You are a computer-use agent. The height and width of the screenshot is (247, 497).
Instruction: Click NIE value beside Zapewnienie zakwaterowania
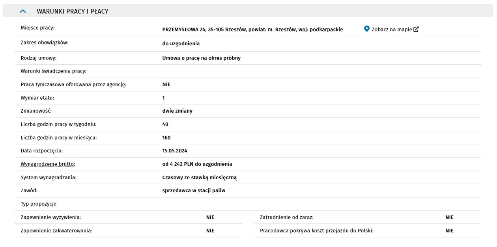click(210, 231)
